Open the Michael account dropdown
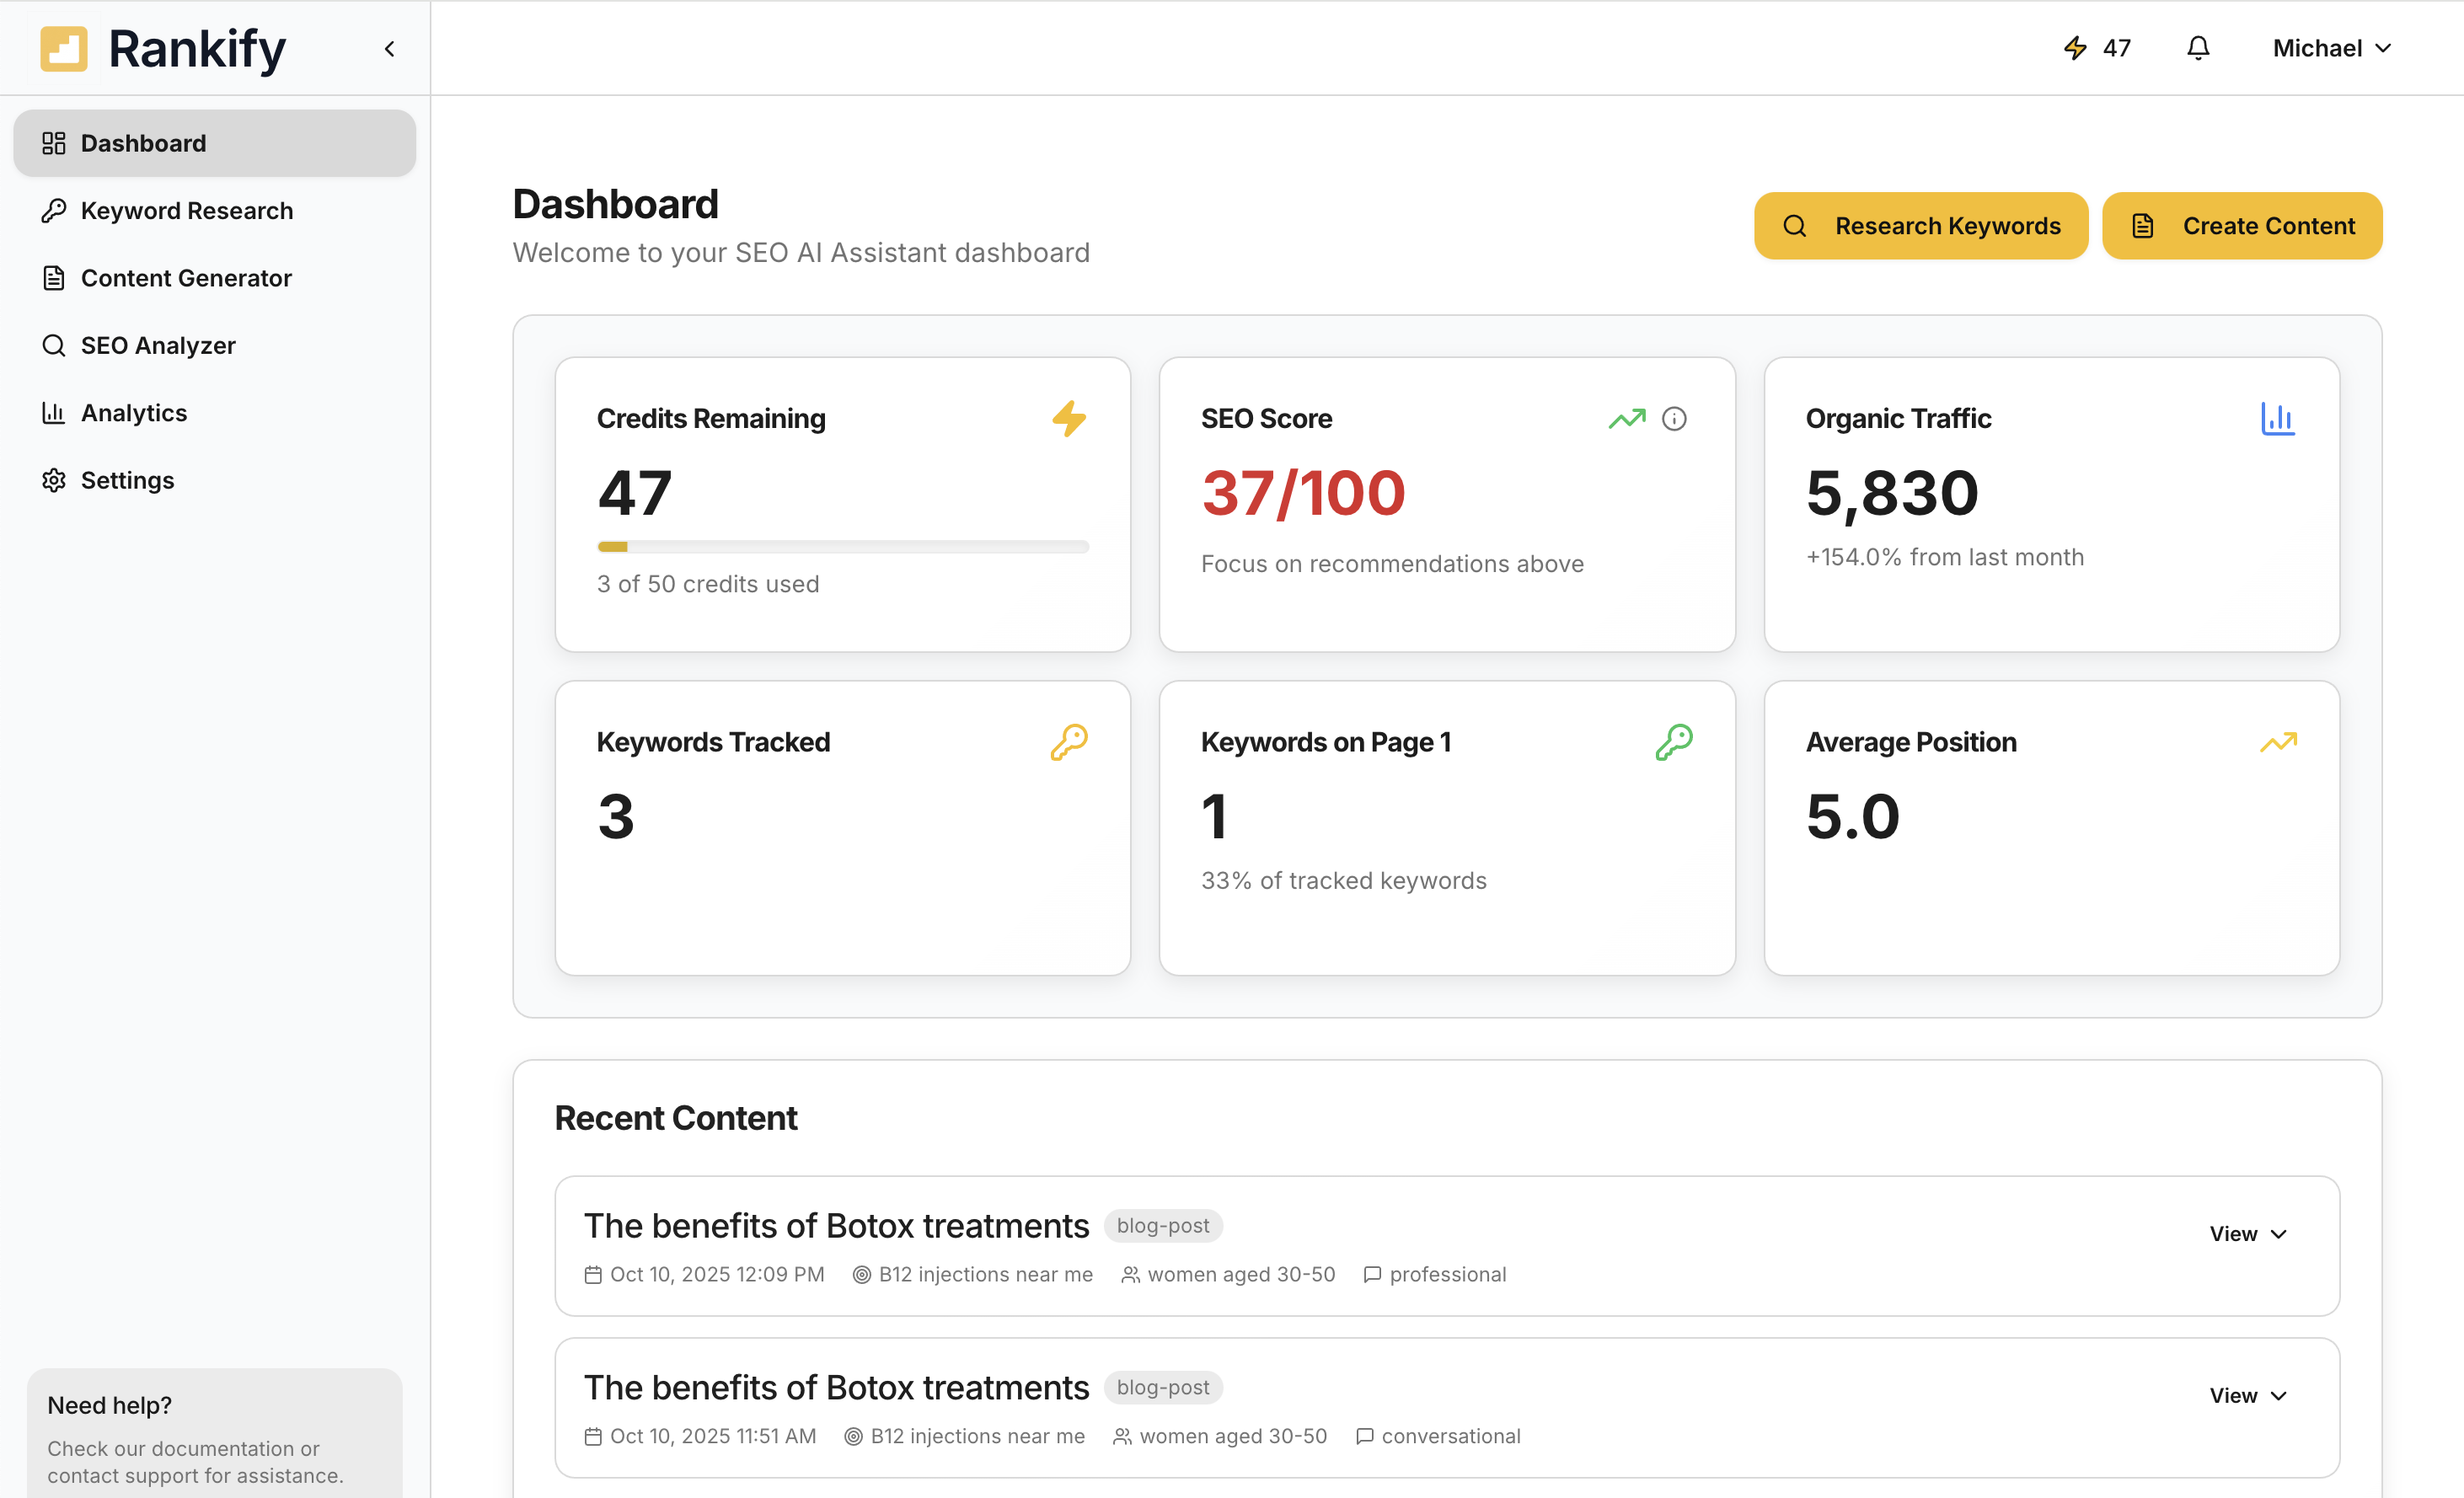Image resolution: width=2464 pixels, height=1498 pixels. click(2331, 47)
